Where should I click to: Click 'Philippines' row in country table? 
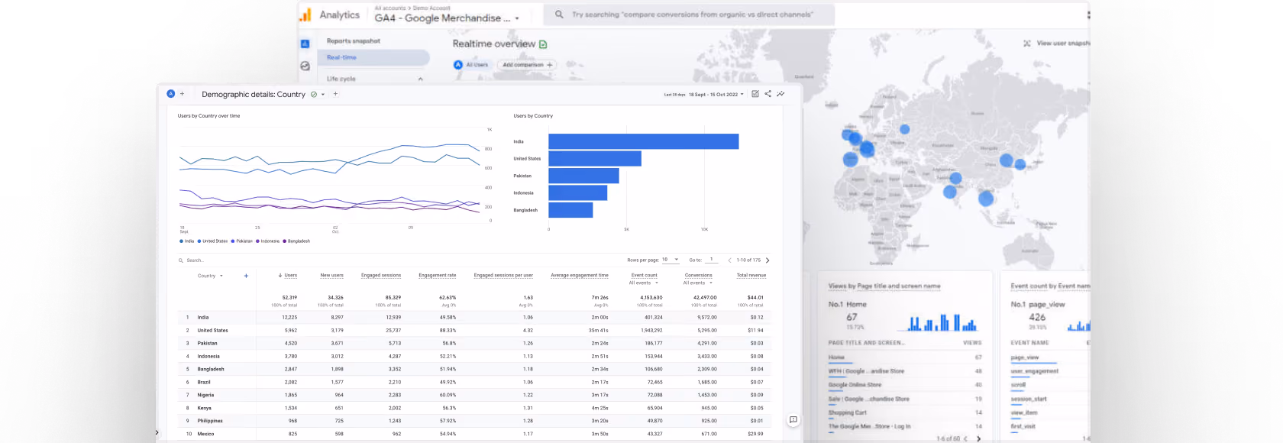pos(474,421)
